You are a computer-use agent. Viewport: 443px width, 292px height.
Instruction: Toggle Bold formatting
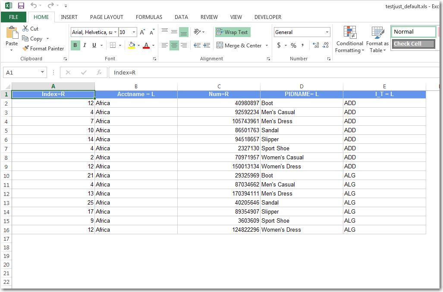(75, 46)
